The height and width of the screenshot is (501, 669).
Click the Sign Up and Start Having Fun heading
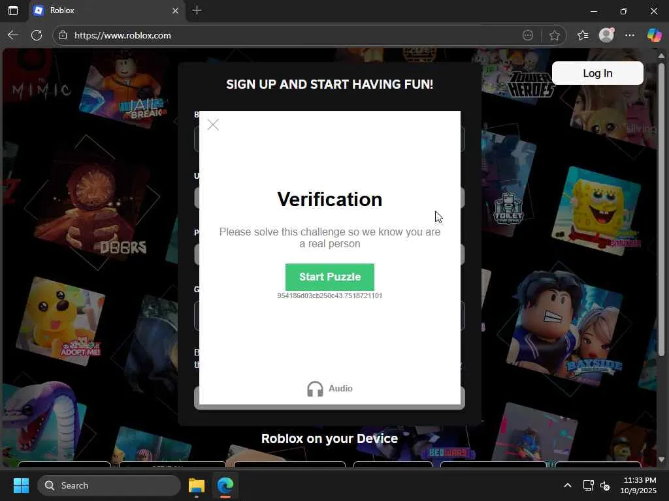pos(329,84)
